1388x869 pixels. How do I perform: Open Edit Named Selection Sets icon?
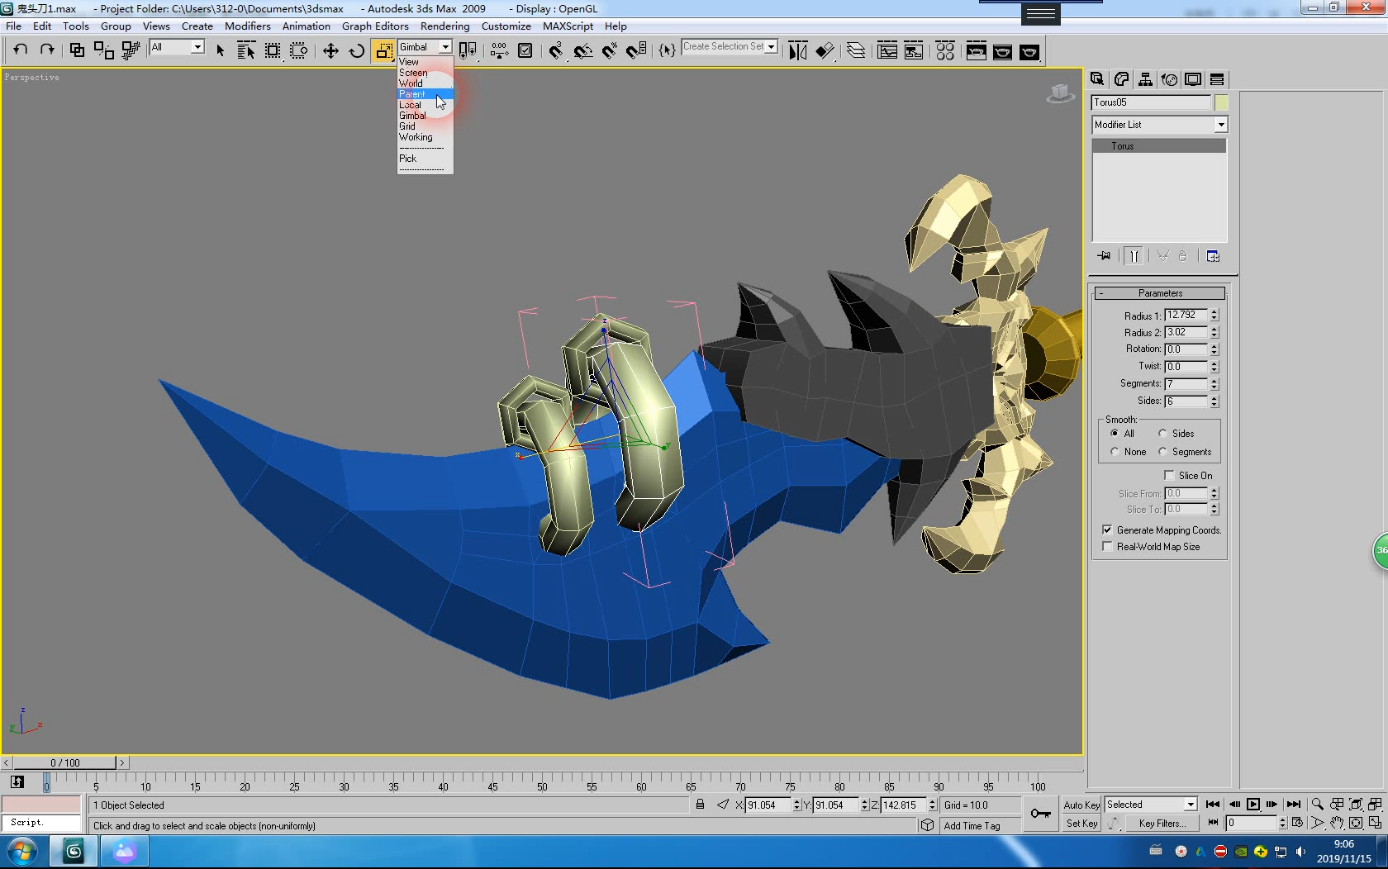pos(667,50)
